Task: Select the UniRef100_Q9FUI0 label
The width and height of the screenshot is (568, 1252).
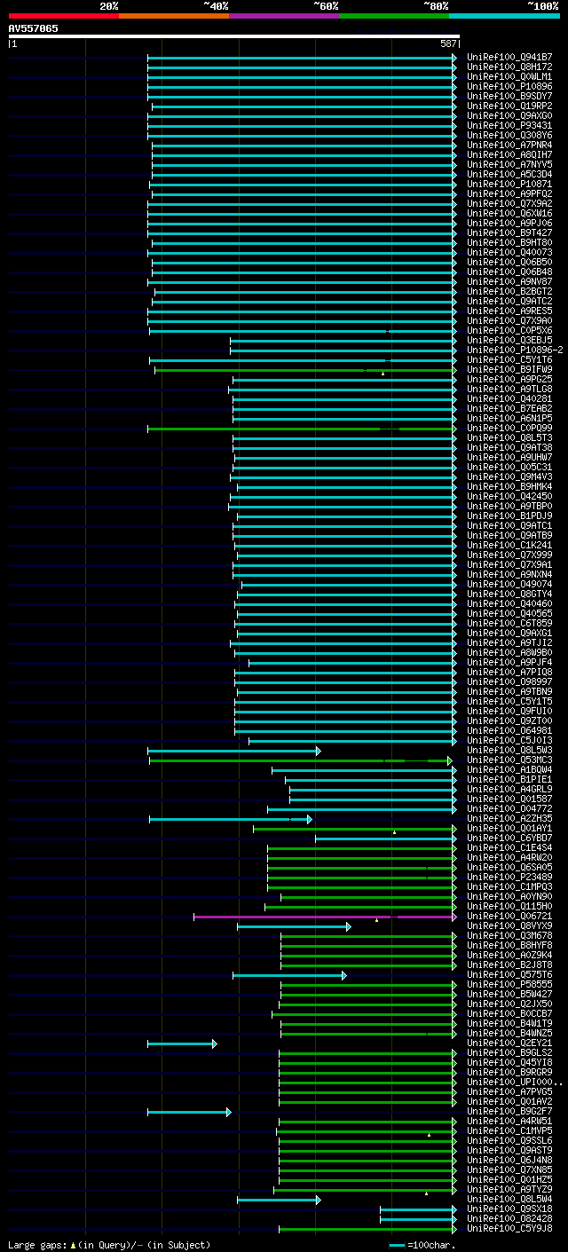Action: pyautogui.click(x=509, y=711)
